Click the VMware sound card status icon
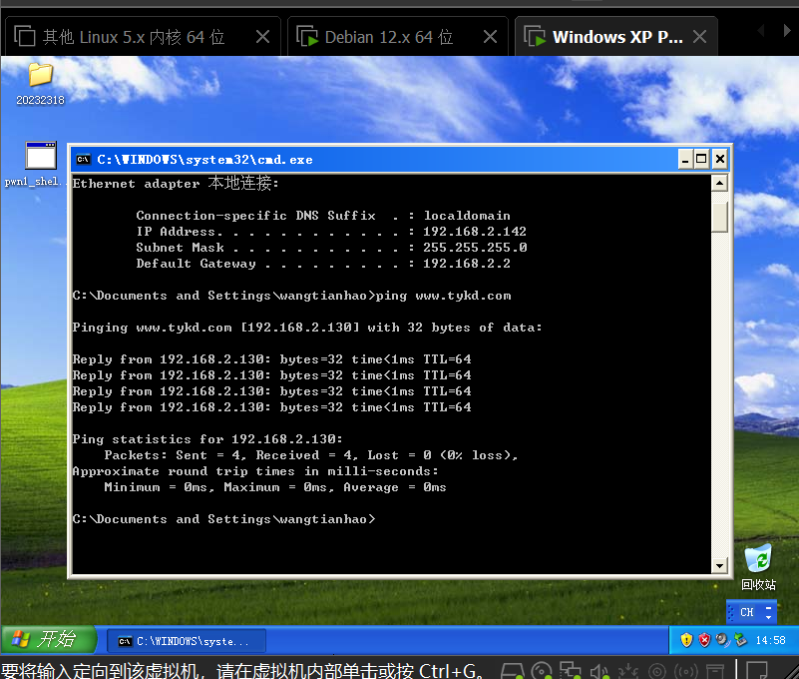The image size is (799, 679). [x=599, y=671]
